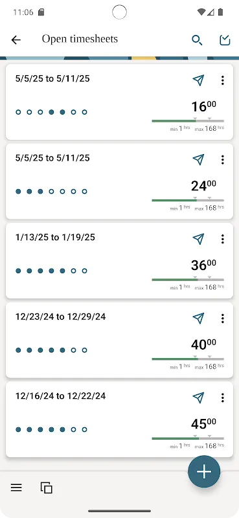Send the 24-hour 5/5/25 timesheet
239x518 pixels.
(198, 159)
